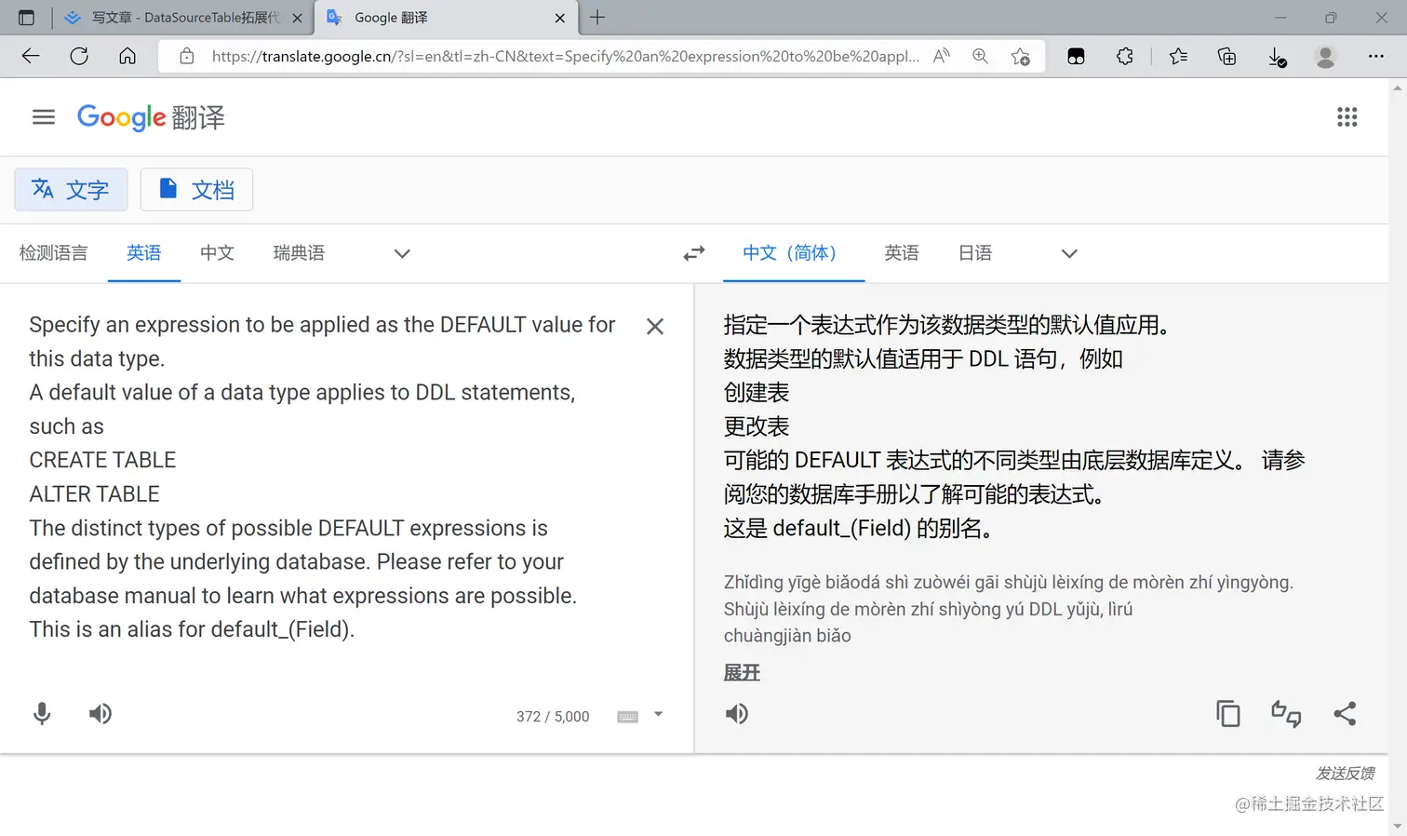This screenshot has width=1407, height=836.
Task: Open a new browser tab
Action: point(597,18)
